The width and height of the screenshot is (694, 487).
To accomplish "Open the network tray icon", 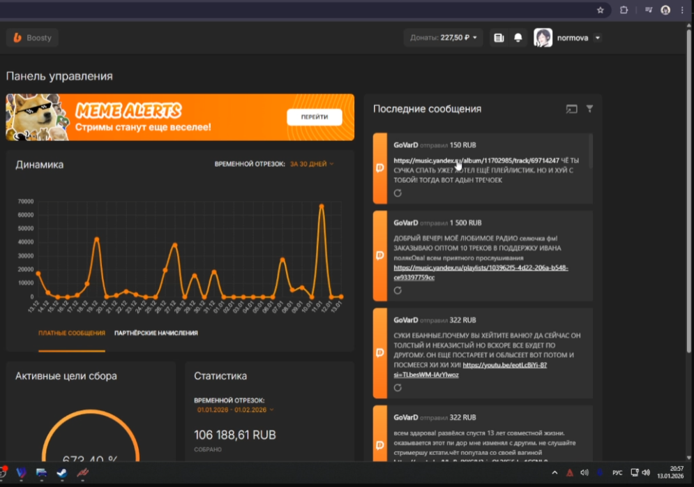I will tap(634, 473).
